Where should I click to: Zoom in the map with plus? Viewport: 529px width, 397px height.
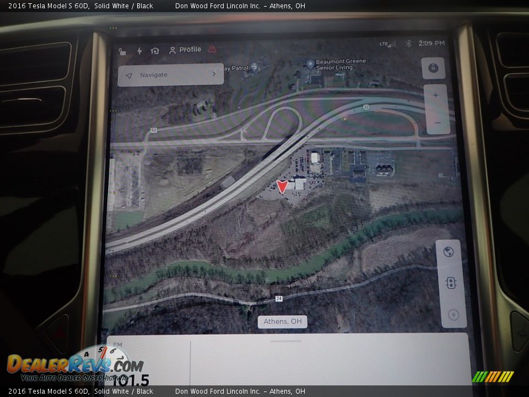pyautogui.click(x=436, y=95)
